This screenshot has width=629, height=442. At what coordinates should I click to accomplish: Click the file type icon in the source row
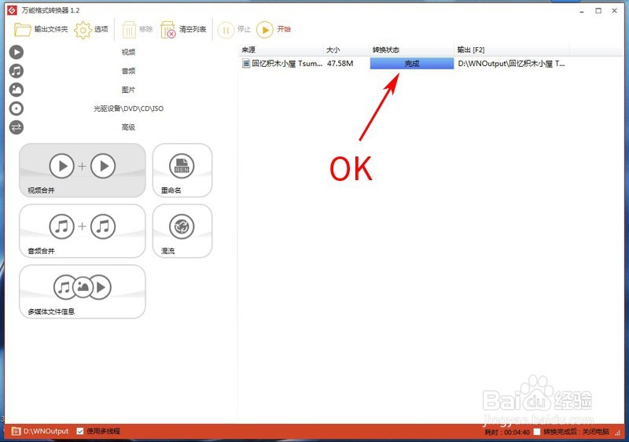click(x=246, y=64)
